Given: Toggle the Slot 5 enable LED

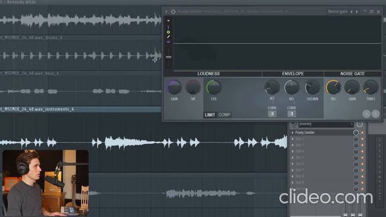Looking at the screenshot, I should (x=362, y=158).
